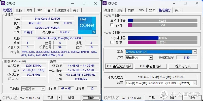
Task: Click 倍频 value x13.0 (4.0 - 44.0)
Action: [x=33, y=70]
